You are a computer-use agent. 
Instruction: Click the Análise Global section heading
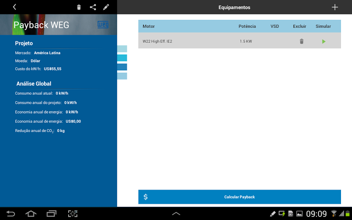(x=34, y=84)
